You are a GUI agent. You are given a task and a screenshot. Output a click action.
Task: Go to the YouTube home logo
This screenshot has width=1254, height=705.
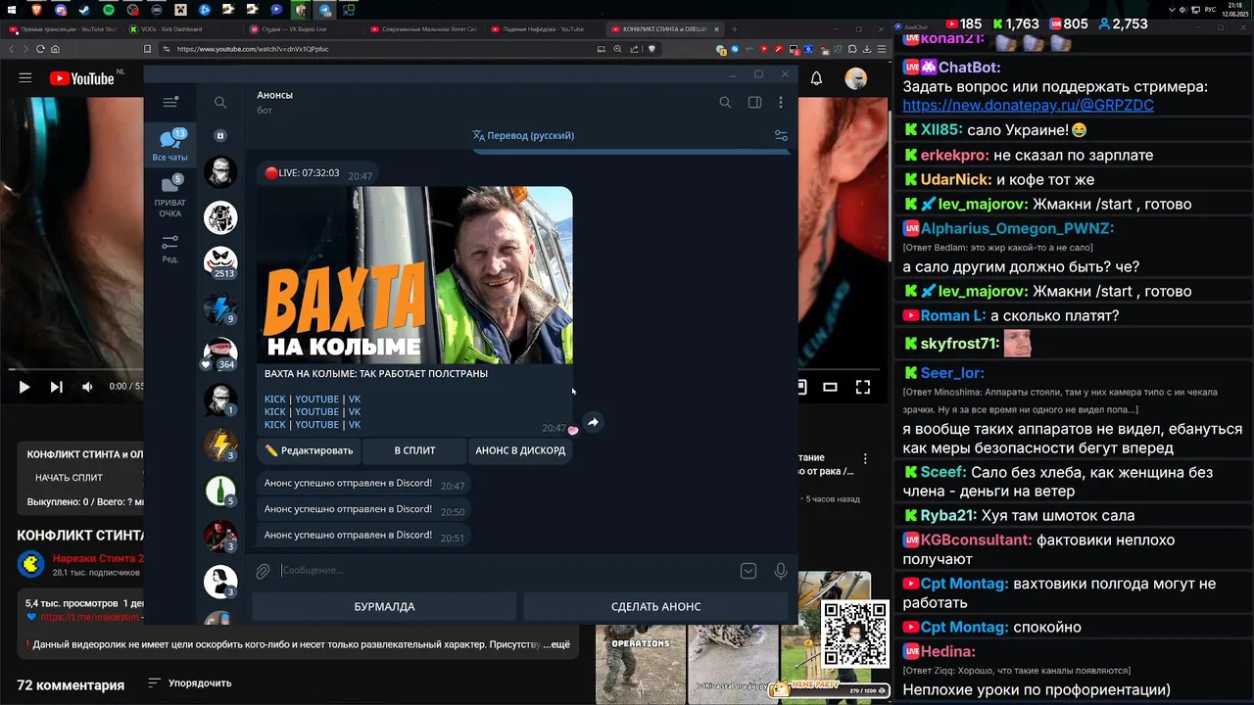(82, 78)
